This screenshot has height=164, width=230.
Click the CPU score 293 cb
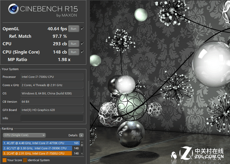60,44
